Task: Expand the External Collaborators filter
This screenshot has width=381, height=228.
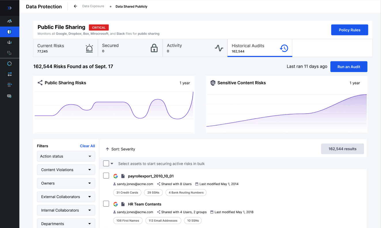Action: pos(66,197)
